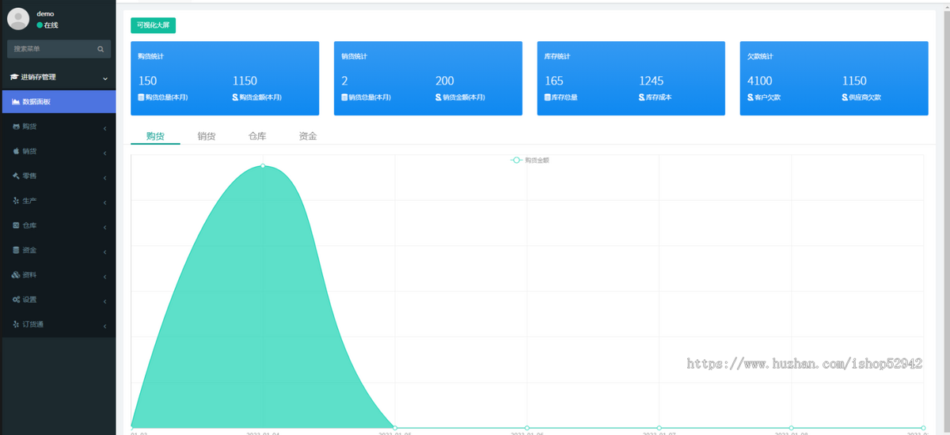Expand the 购货 menu arrow
Screen dimensions: 950x435
(x=105, y=127)
